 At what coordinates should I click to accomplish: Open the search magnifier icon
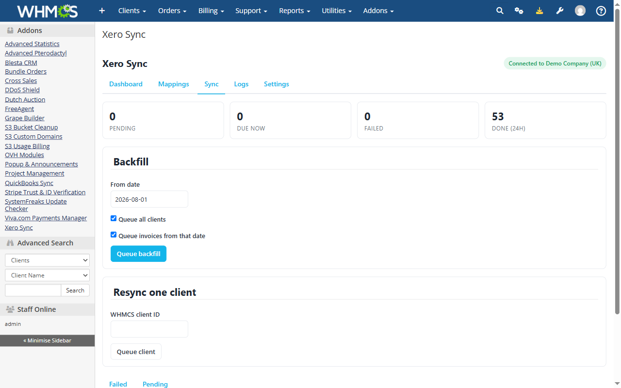(500, 11)
